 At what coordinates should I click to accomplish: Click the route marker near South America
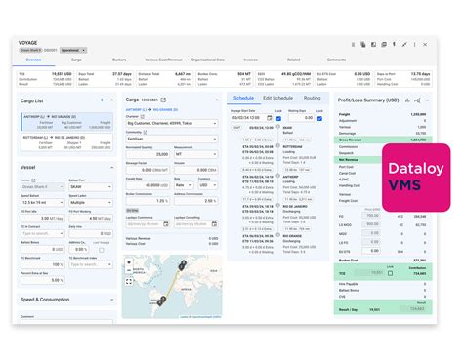coord(161,301)
